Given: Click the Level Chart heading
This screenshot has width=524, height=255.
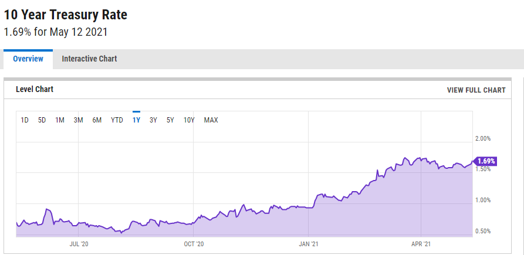Looking at the screenshot, I should 35,89.
